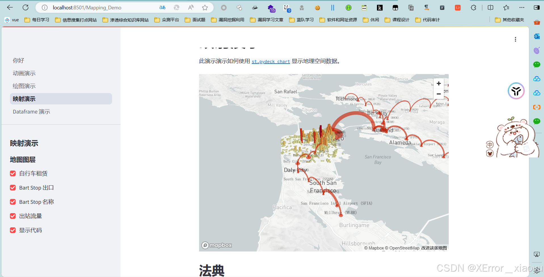Open the orange code-braces extension icon
This screenshot has height=277, width=544.
457,8
